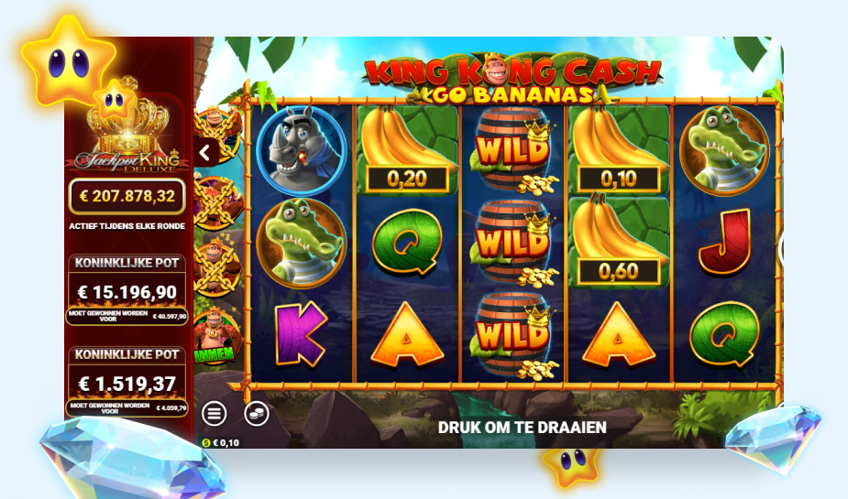Click the top WILD barrel symbol
Viewport: 848px width, 499px height.
(x=512, y=150)
